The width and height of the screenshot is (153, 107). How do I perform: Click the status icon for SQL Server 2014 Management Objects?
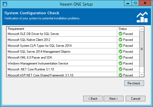point(121,51)
